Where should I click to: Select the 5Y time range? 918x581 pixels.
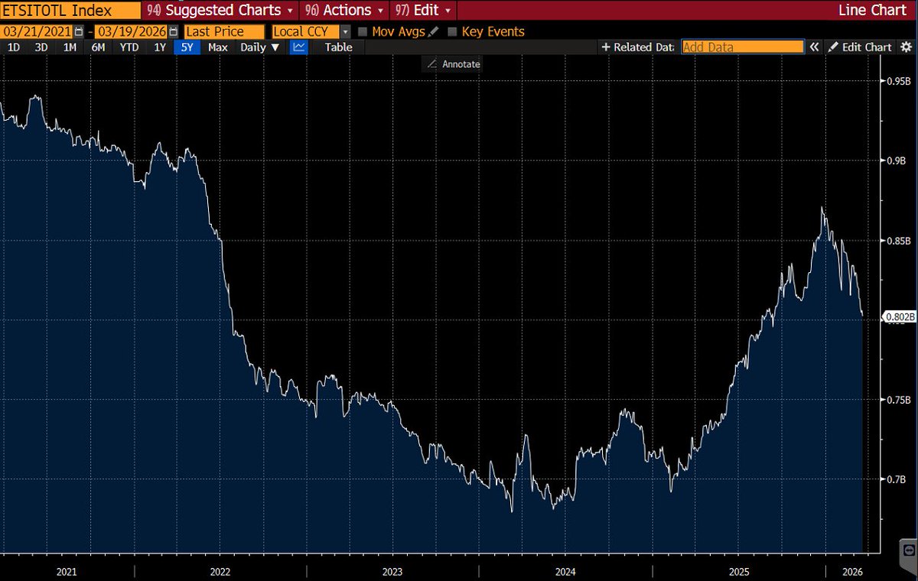pyautogui.click(x=187, y=47)
